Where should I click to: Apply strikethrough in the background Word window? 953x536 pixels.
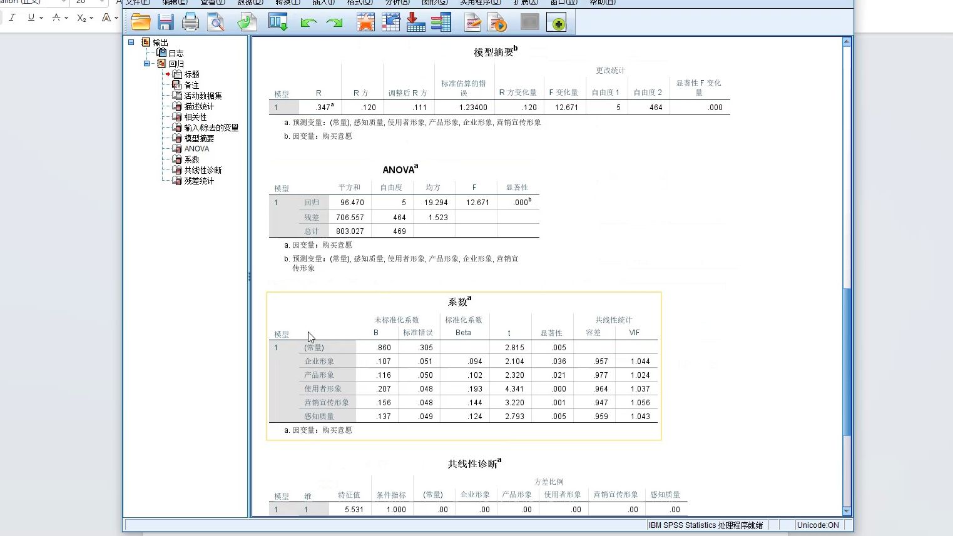pos(56,18)
